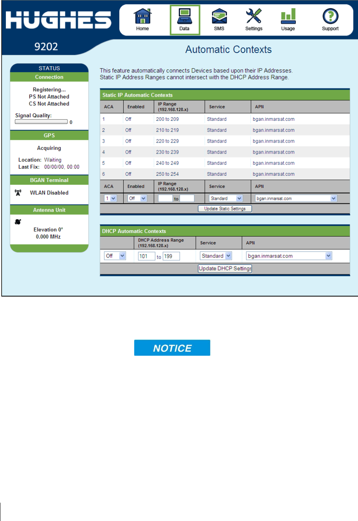Click Update DHCP Settings button
This screenshot has height=521, width=358.
coord(225,268)
